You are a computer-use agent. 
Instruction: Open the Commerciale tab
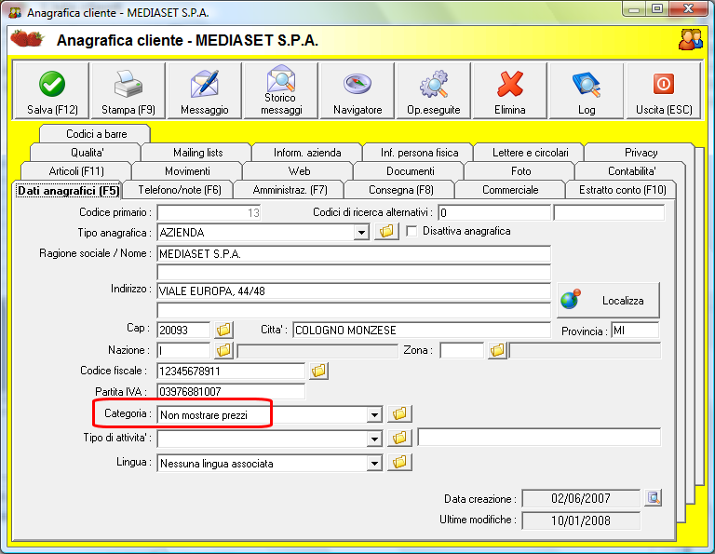tap(510, 190)
